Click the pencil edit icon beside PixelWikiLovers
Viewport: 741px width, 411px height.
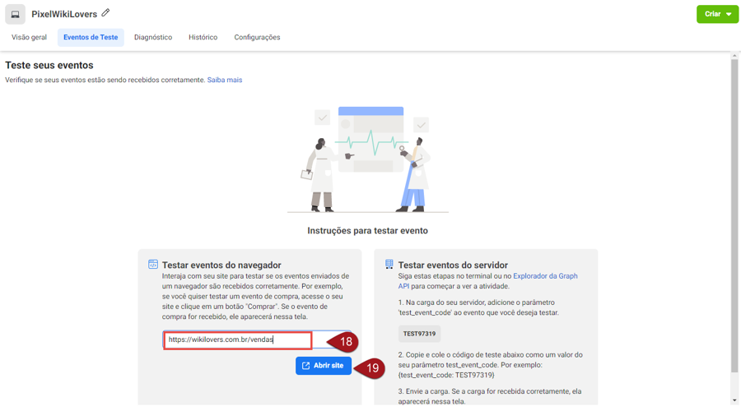(105, 13)
